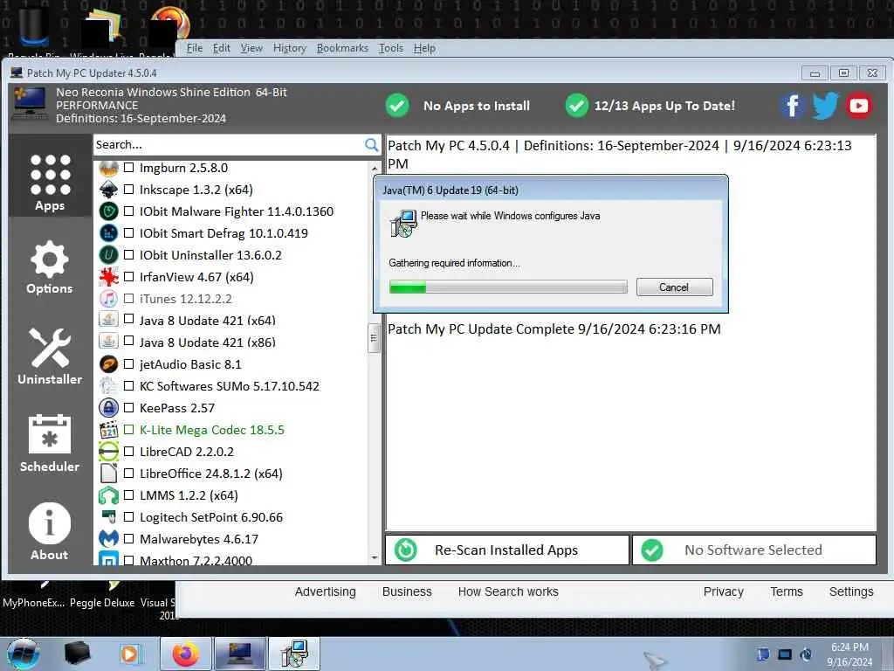The width and height of the screenshot is (894, 671).
Task: Click the No Software Selected button
Action: point(753,550)
